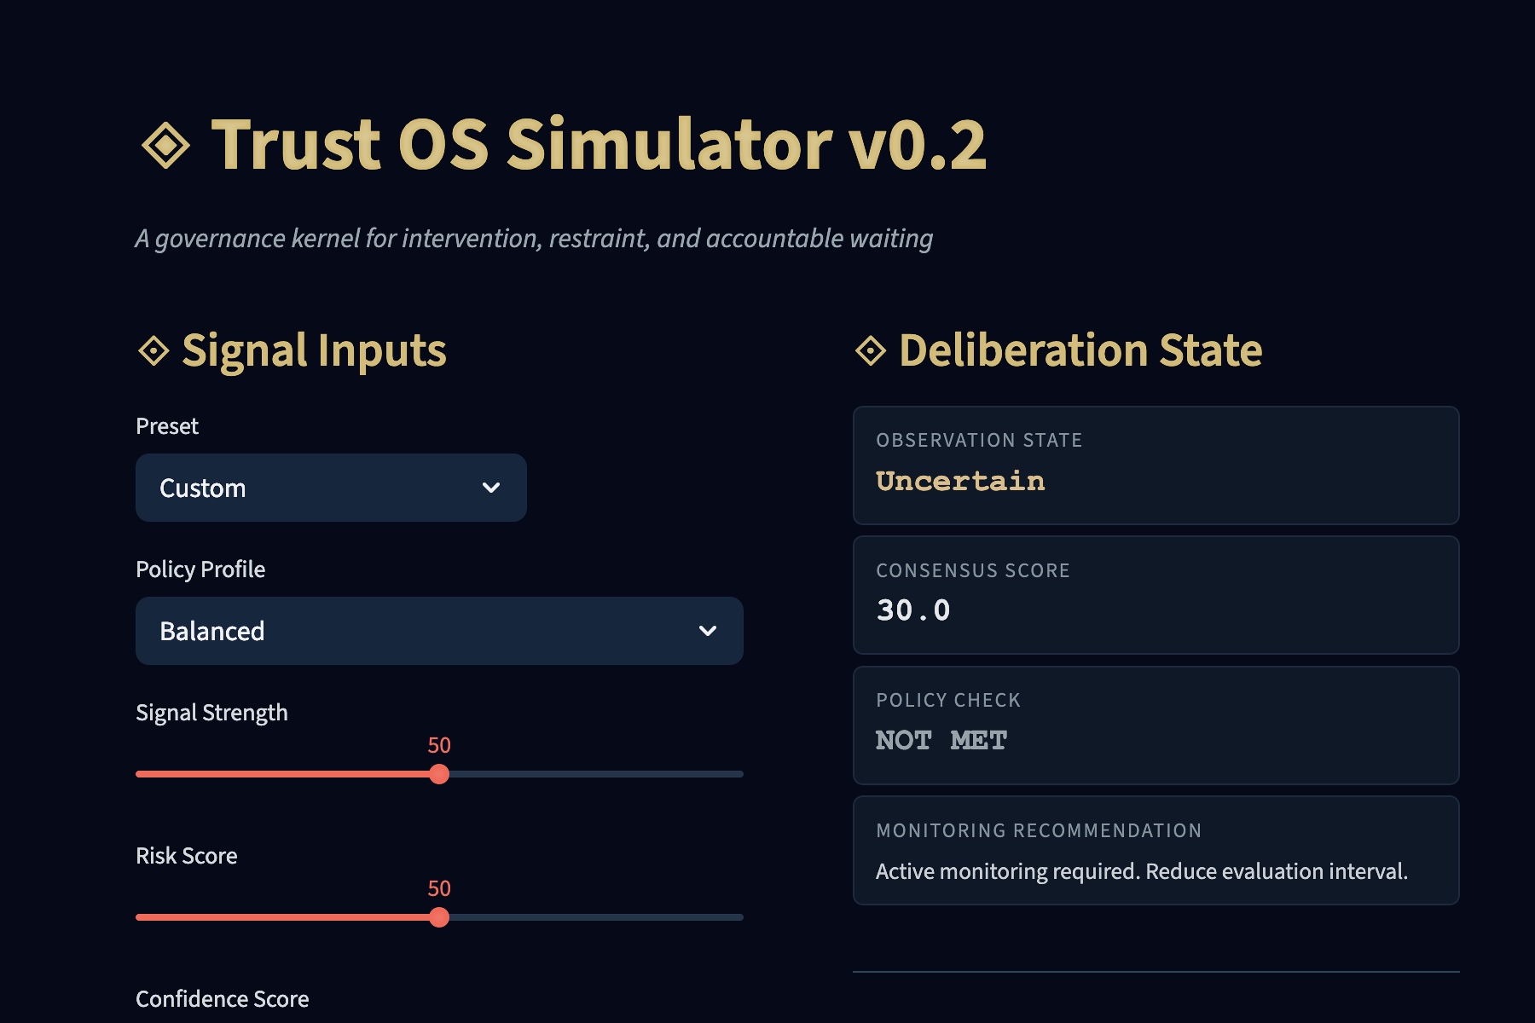
Task: Click the diamond logo beside Trust OS Simulator title
Action: pyautogui.click(x=165, y=145)
